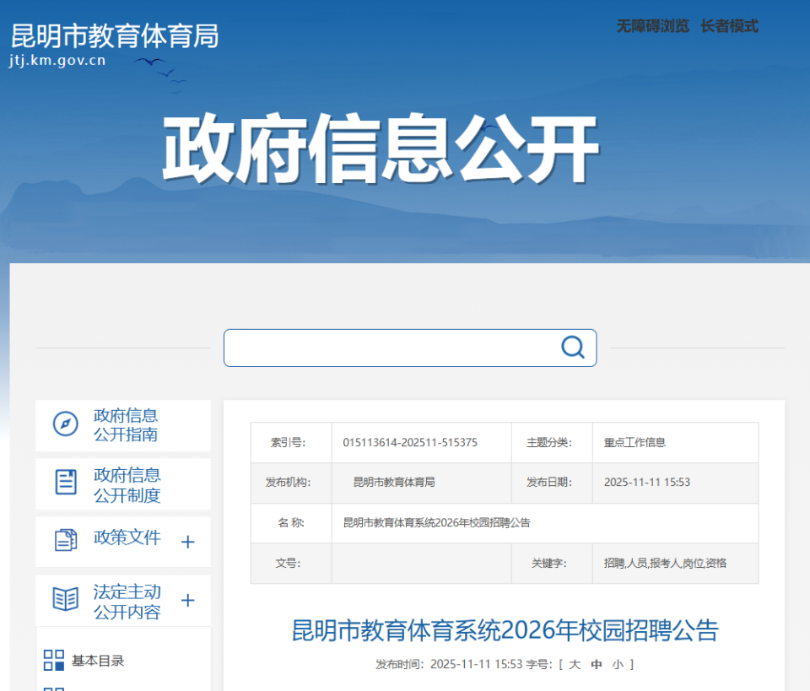Click the grid icon next to 基本目录
The width and height of the screenshot is (810, 691).
pos(53,660)
